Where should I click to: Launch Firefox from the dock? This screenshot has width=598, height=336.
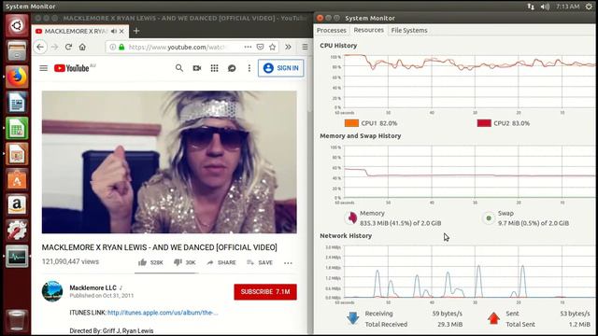coord(17,77)
